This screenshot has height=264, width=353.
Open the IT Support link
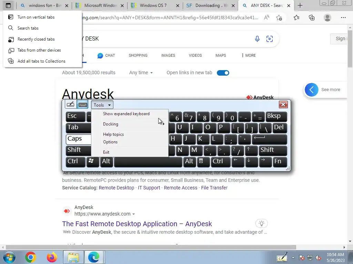pos(149,188)
